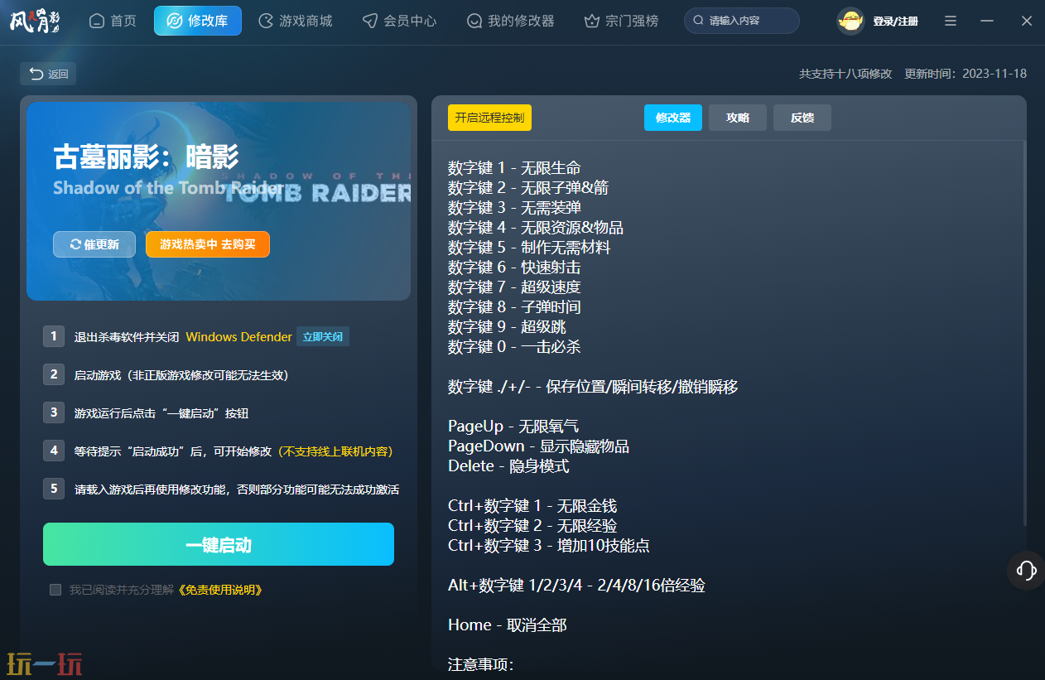This screenshot has width=1045, height=680.
Task: Click the Windows Defender yellow text
Action: click(238, 337)
